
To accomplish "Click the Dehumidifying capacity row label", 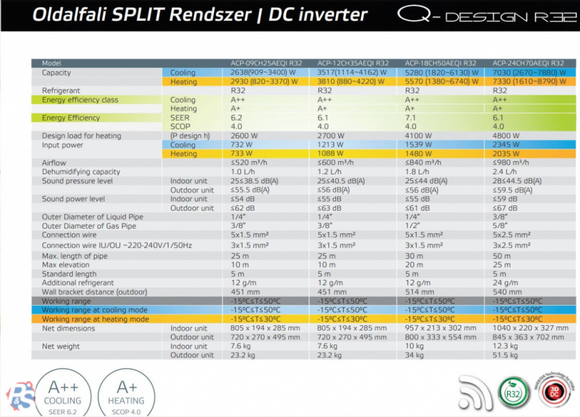I will (81, 172).
